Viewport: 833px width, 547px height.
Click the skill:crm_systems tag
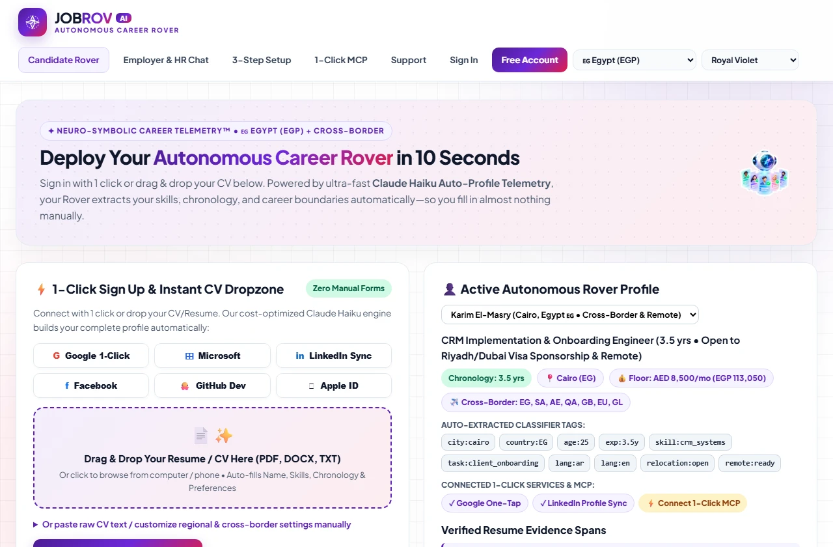click(690, 442)
